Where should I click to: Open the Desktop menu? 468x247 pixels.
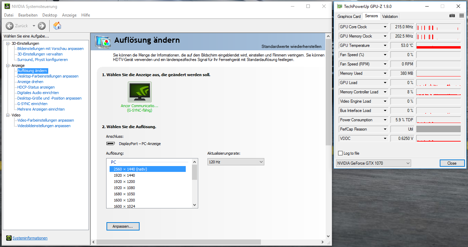click(50, 15)
